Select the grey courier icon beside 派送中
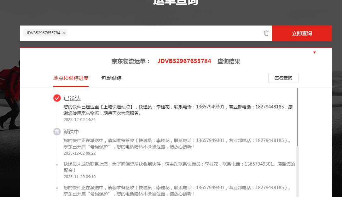The width and height of the screenshot is (342, 197). (57, 132)
